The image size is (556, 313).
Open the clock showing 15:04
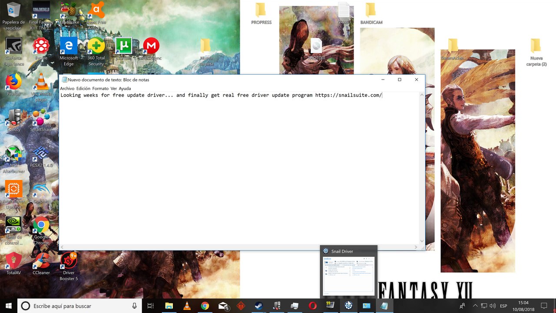pos(523,306)
